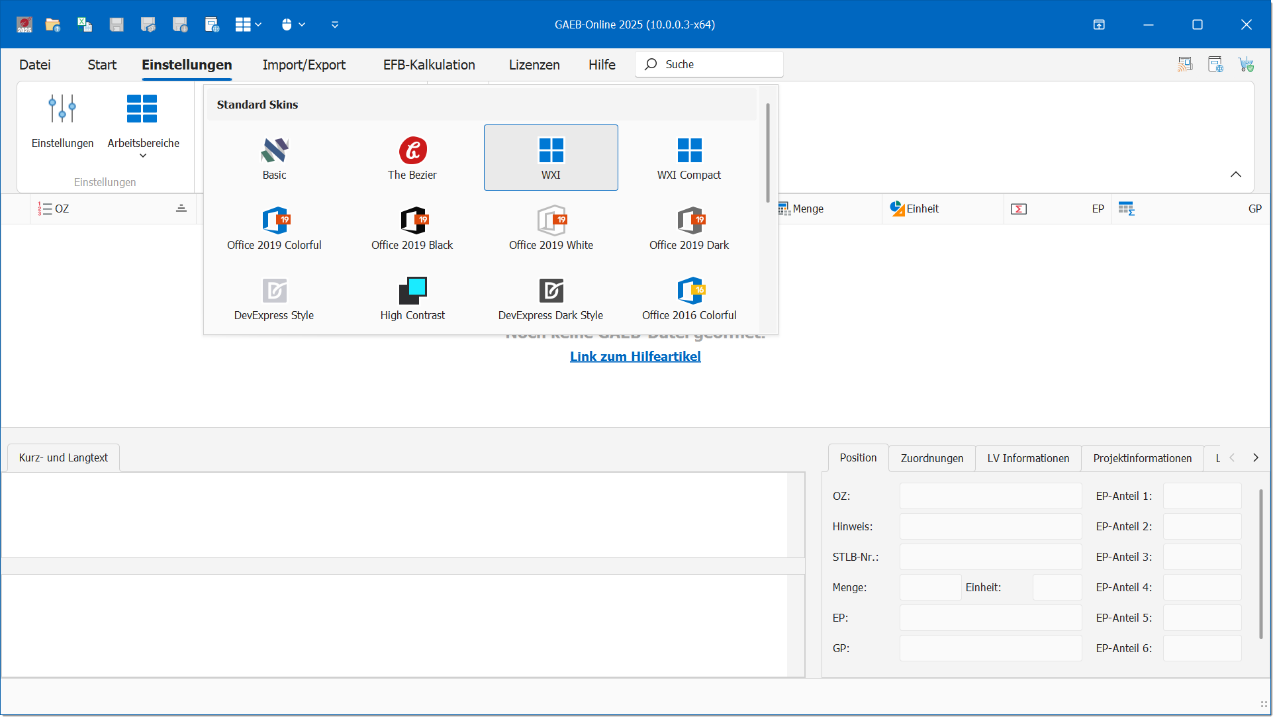The width and height of the screenshot is (1275, 719).
Task: Pick the Office 2016 Colorful skin
Action: click(688, 299)
